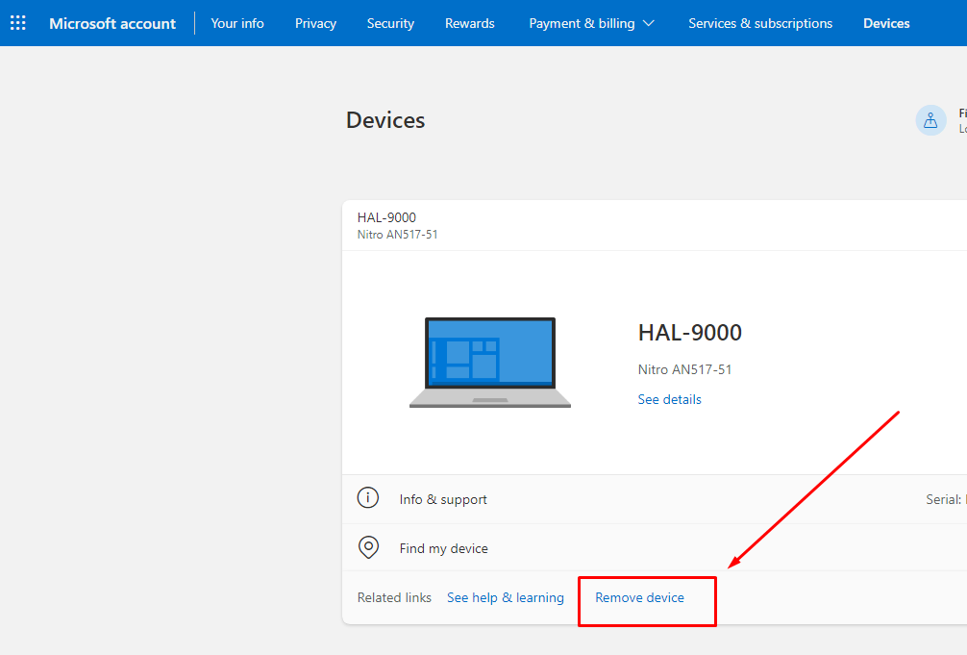Click the Payment & billing menu label
This screenshot has height=655, width=967.
pyautogui.click(x=582, y=23)
